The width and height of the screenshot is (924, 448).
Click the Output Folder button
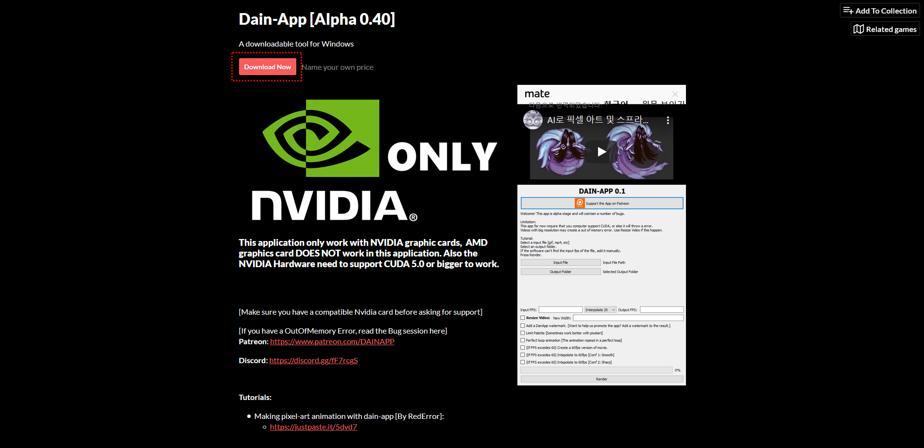point(561,272)
